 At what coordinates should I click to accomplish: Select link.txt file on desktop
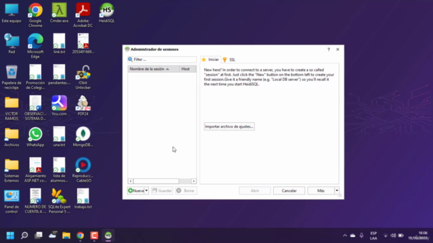pos(59,43)
